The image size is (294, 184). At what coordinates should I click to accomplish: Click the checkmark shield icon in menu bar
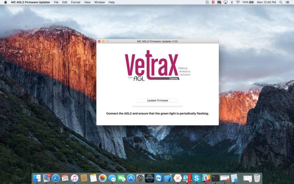pos(207,2)
